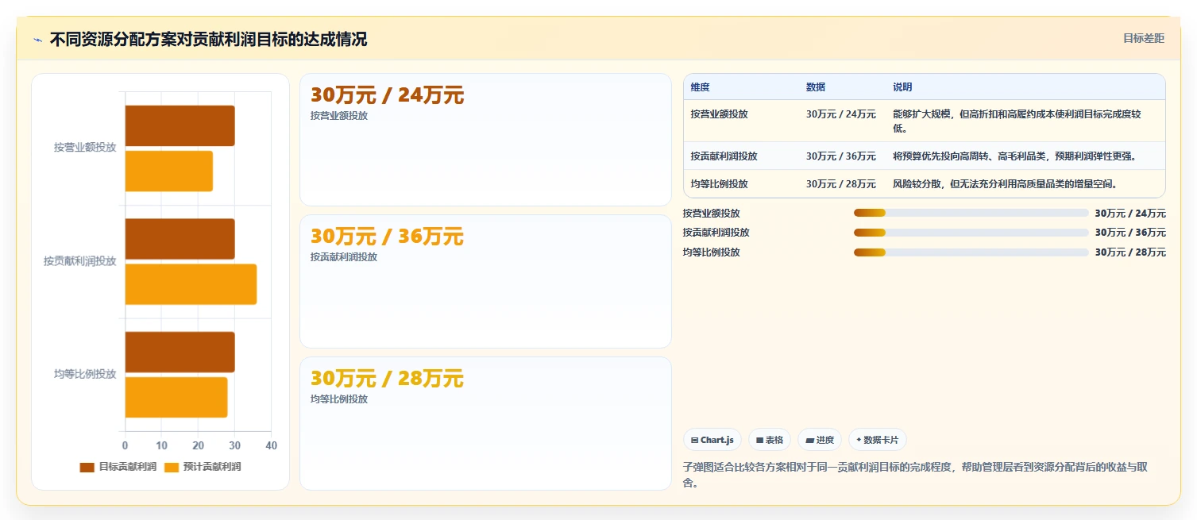The width and height of the screenshot is (1197, 520).
Task: Click the orange forecast bar for 均等比例投放
Action: [x=176, y=397]
